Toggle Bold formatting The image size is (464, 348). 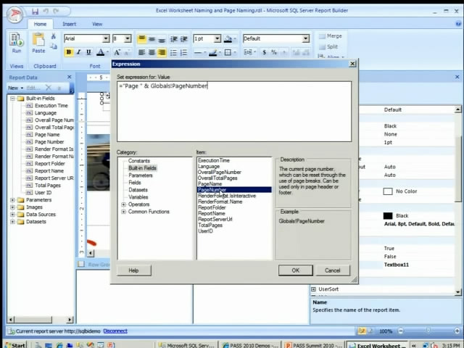point(69,52)
